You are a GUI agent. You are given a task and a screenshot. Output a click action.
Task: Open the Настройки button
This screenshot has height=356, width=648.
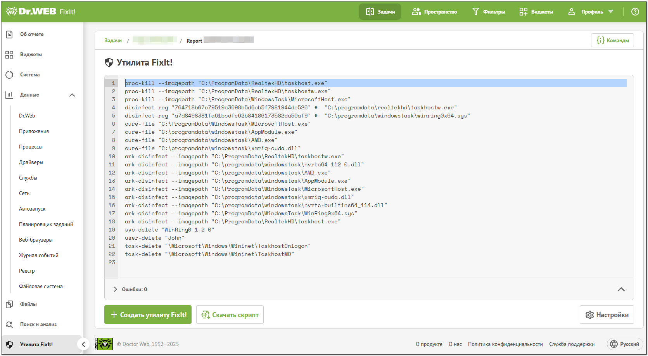click(607, 315)
